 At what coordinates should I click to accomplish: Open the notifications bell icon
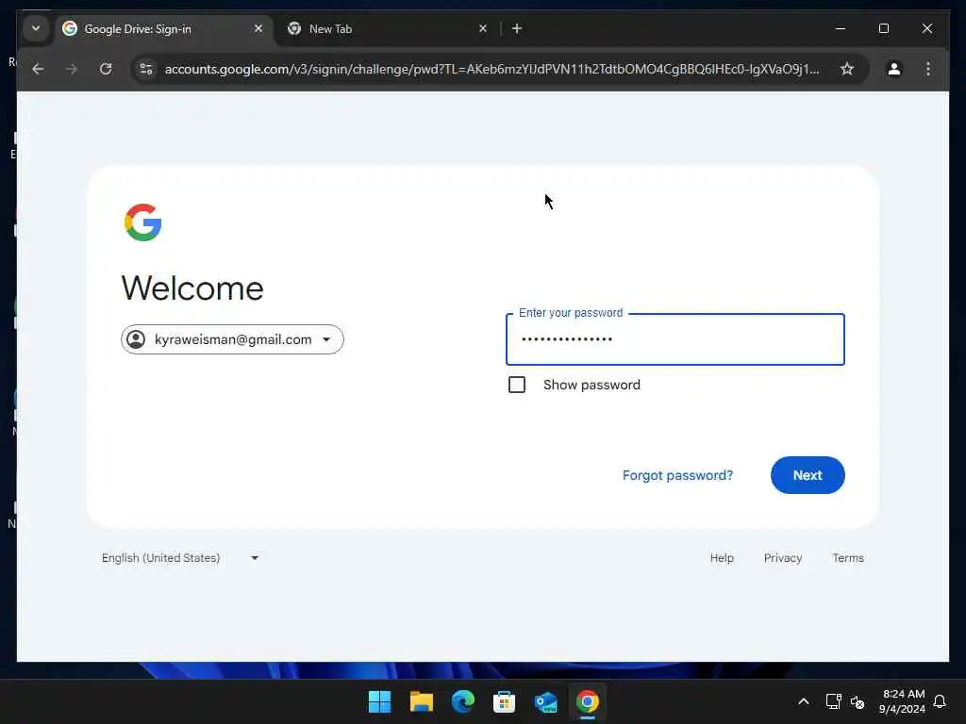(940, 701)
